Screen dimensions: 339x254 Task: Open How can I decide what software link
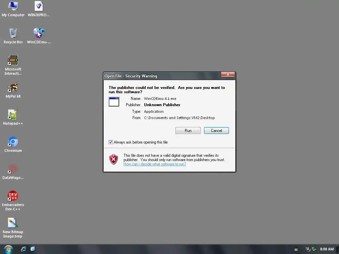coord(155,164)
